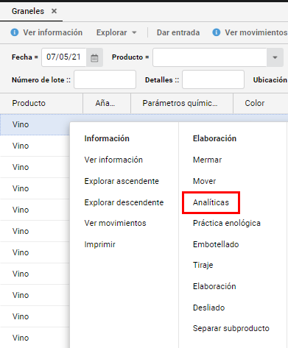288x348 pixels.
Task: Choose Analíticas menu entry
Action: tap(211, 202)
